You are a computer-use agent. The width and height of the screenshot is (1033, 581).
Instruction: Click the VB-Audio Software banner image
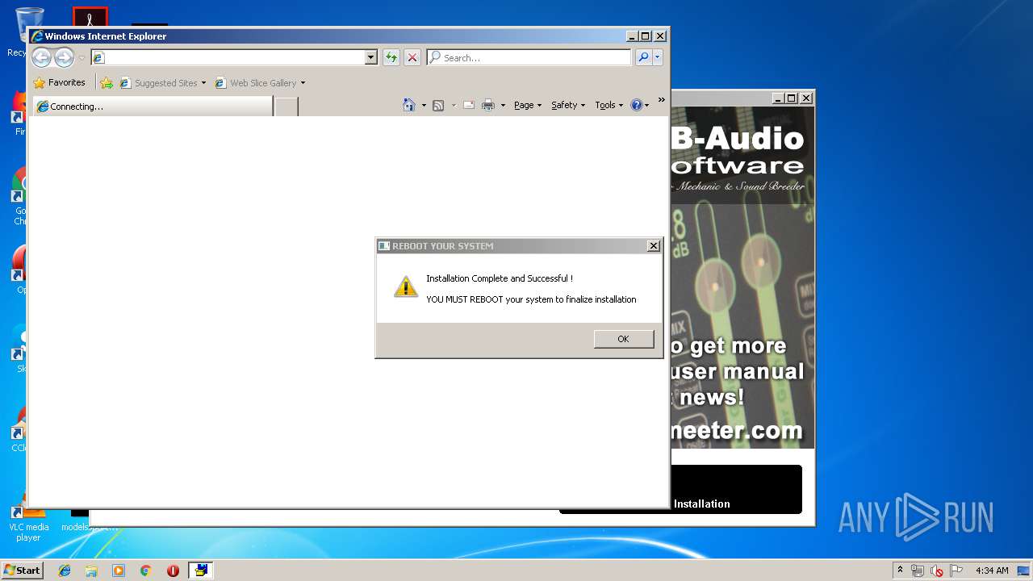[x=742, y=278]
